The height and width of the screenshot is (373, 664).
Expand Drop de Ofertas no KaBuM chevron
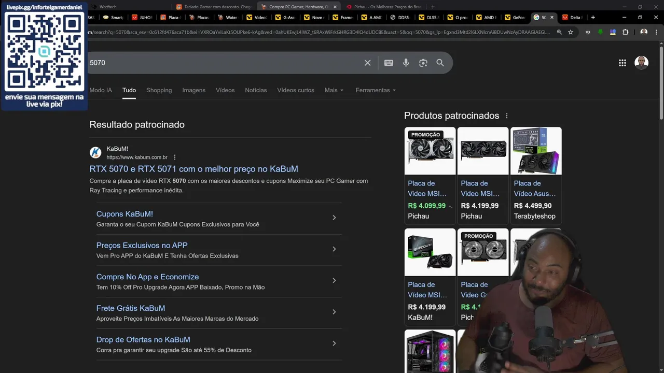point(334,343)
